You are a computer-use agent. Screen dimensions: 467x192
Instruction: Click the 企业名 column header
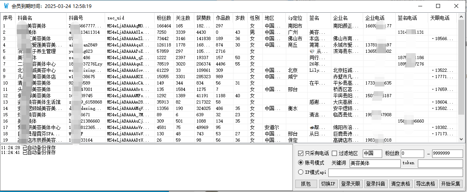(x=347, y=18)
